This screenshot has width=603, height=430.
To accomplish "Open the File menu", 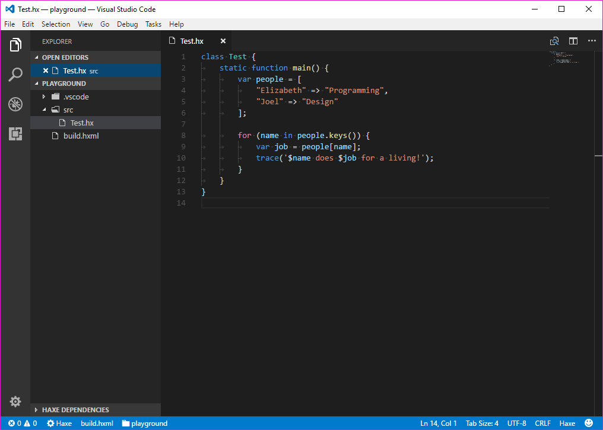I will pos(9,24).
